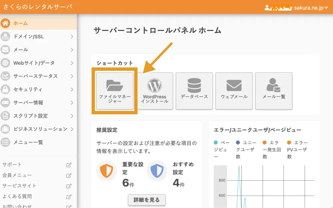Open the File Manager (ファイルマネージャー) shortcut
The width and height of the screenshot is (333, 208).
point(115,91)
